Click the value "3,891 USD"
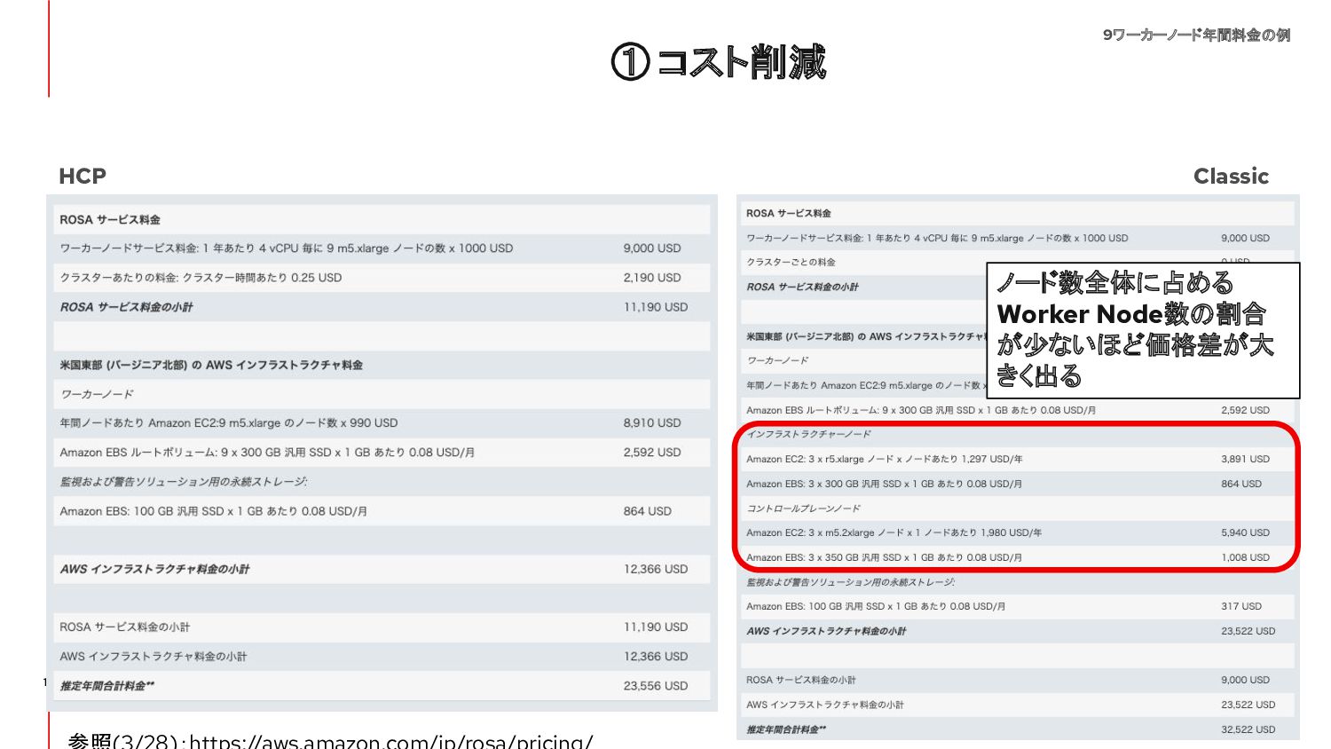Image resolution: width=1331 pixels, height=749 pixels. [1245, 459]
